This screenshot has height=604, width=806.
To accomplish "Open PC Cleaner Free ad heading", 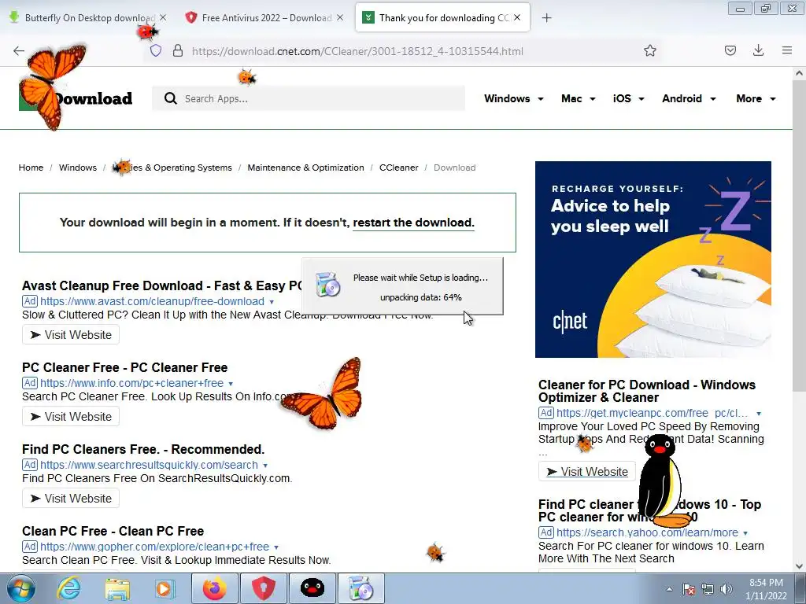I will click(x=124, y=367).
